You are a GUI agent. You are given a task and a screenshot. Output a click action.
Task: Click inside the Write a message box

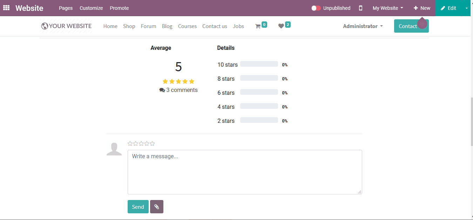tap(245, 172)
